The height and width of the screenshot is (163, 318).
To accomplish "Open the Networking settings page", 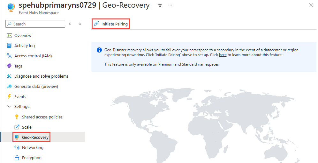I will (x=33, y=147).
